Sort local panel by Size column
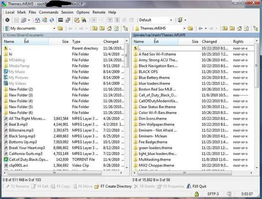 (60, 42)
